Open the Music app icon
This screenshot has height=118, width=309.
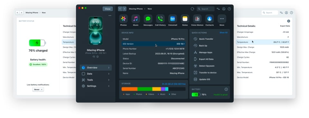(136, 19)
